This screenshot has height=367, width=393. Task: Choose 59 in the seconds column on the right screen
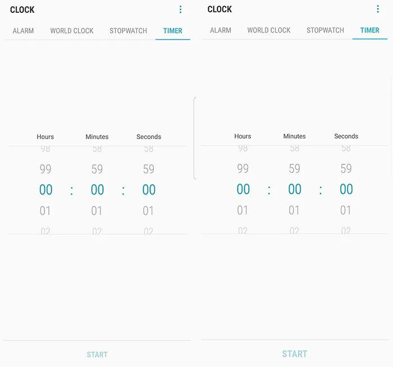tap(346, 168)
